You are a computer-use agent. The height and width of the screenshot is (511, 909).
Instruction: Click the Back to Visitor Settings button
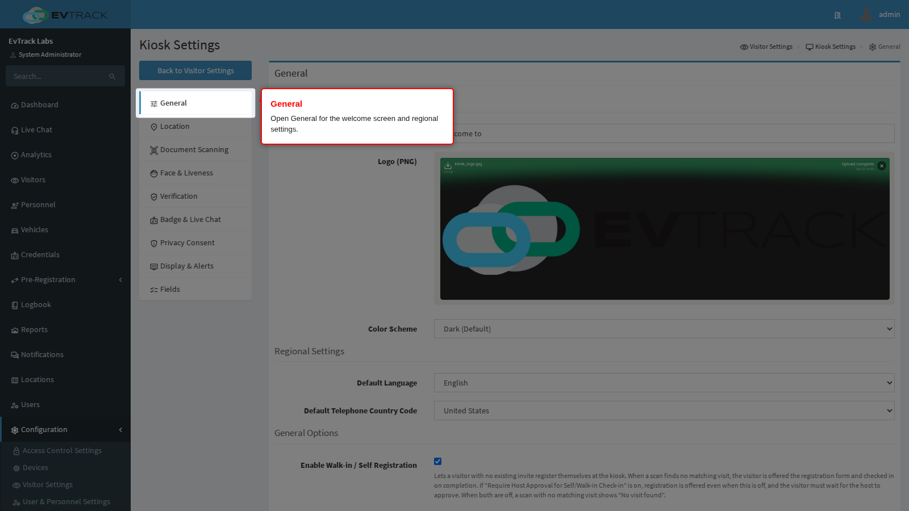(195, 70)
